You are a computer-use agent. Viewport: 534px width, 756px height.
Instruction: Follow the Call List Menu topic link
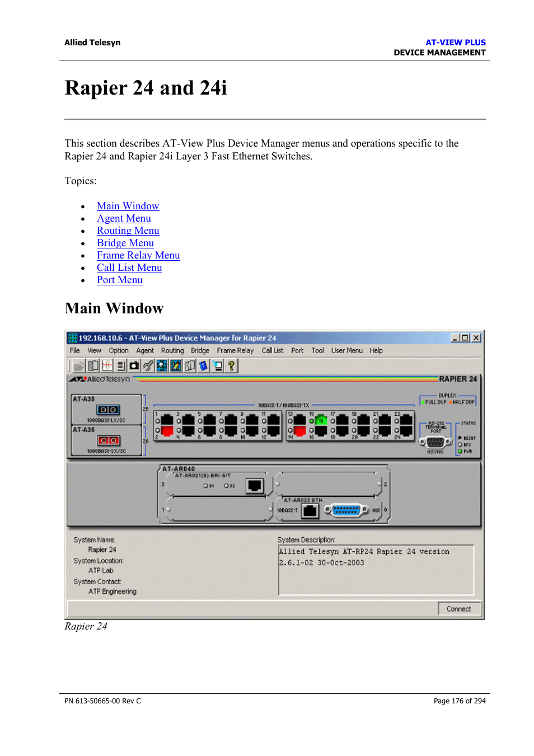point(129,267)
